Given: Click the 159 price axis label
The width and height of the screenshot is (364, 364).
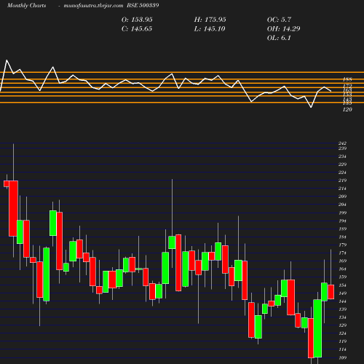Looking at the screenshot, I should 342,277.
